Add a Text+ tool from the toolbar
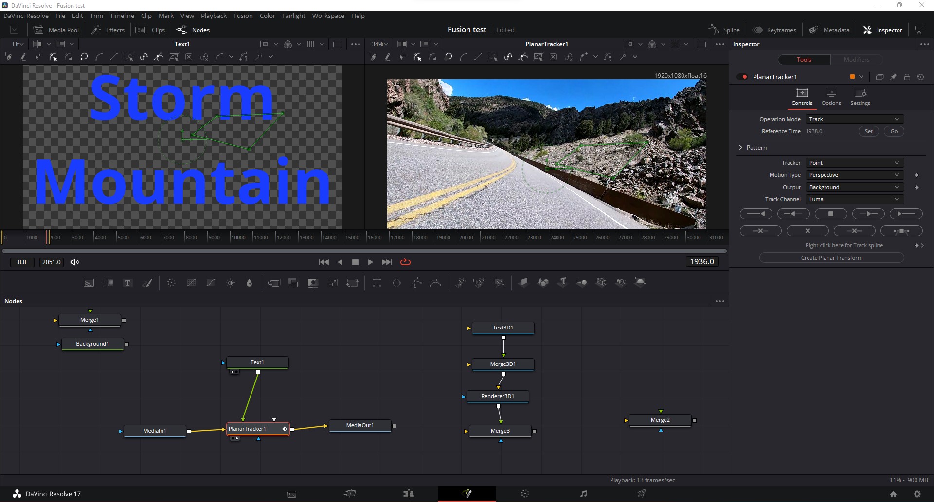This screenshot has height=502, width=934. coord(127,283)
